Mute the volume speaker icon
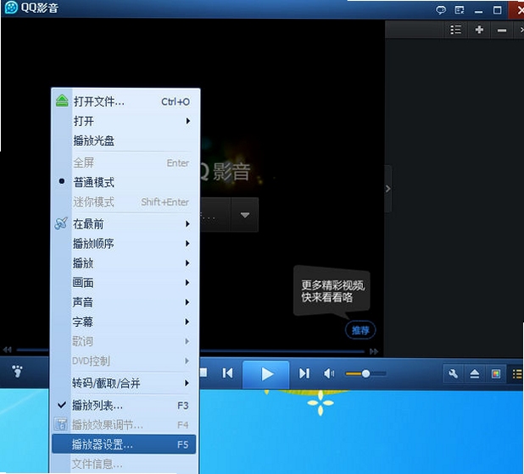This screenshot has height=474, width=524. [x=329, y=373]
